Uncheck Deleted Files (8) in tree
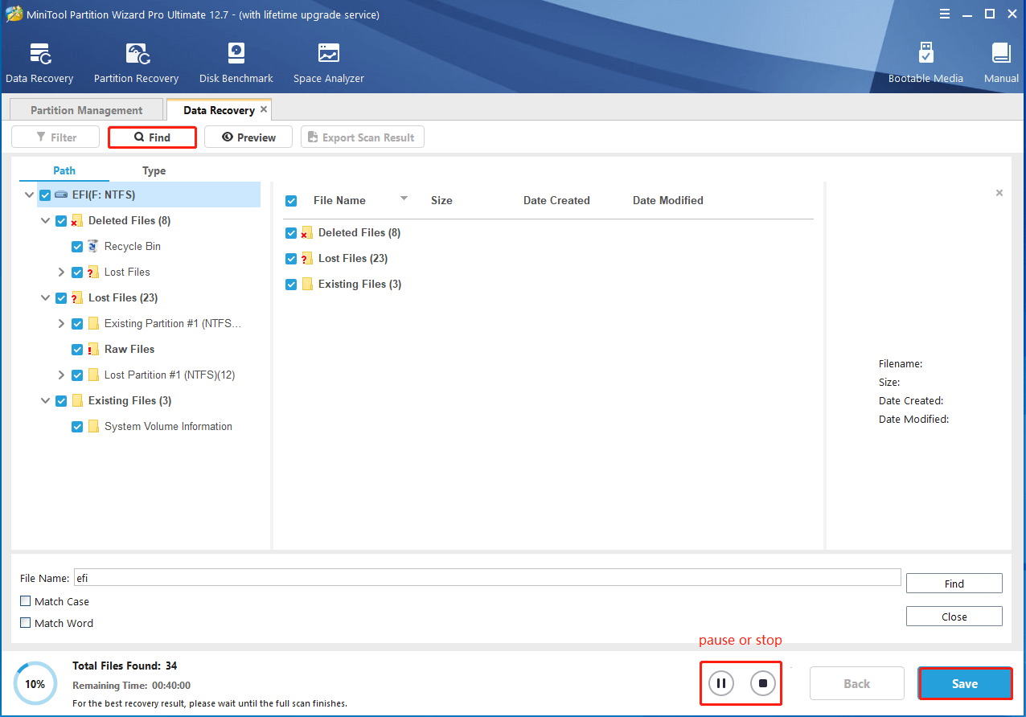 pos(61,220)
